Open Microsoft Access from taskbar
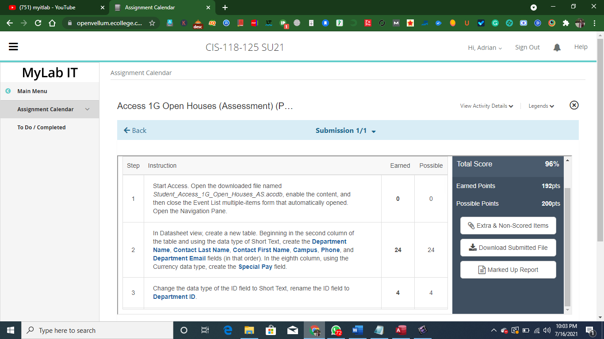The width and height of the screenshot is (604, 339). point(401,330)
